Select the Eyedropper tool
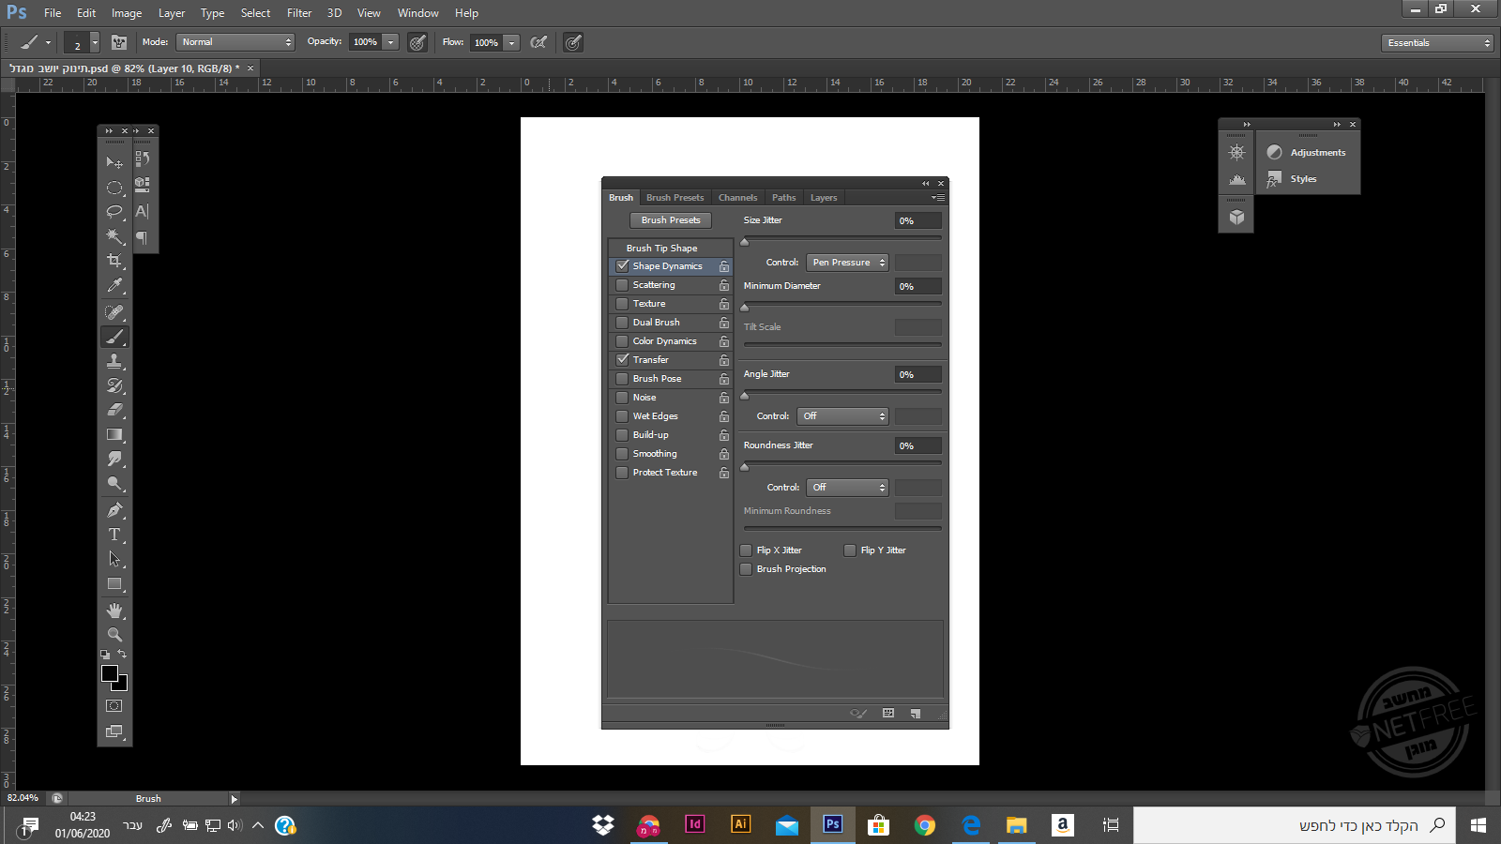Viewport: 1501px width, 844px height. tap(114, 285)
